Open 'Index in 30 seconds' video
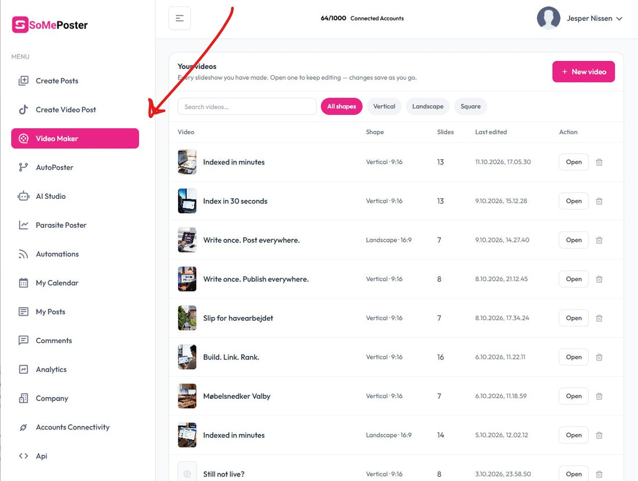The image size is (638, 481). pos(574,201)
